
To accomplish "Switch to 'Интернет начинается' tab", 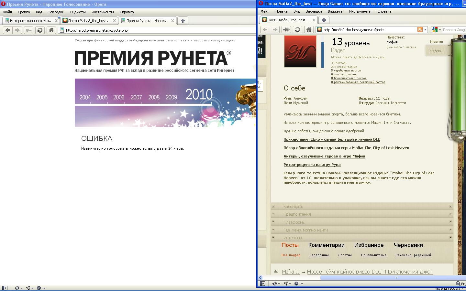I will (31, 21).
